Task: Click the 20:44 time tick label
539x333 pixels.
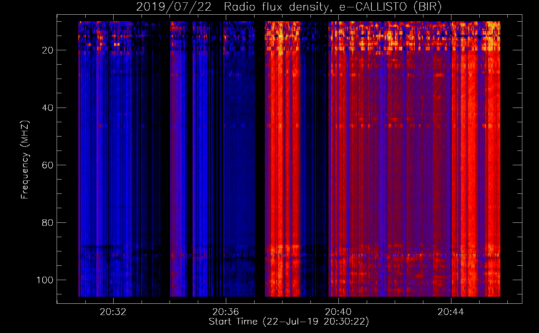Action: [x=451, y=312]
